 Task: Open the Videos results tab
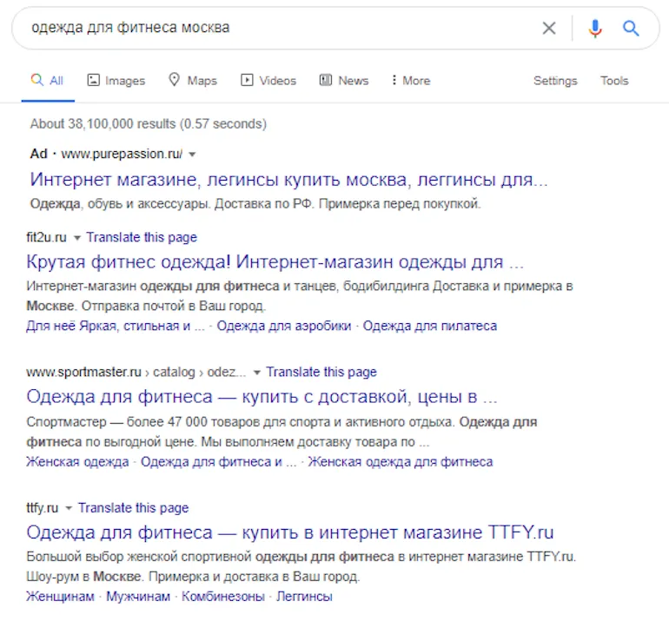point(268,81)
